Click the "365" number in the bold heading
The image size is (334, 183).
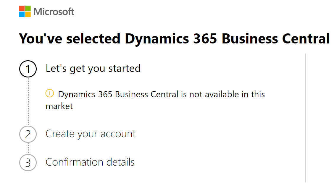(205, 38)
